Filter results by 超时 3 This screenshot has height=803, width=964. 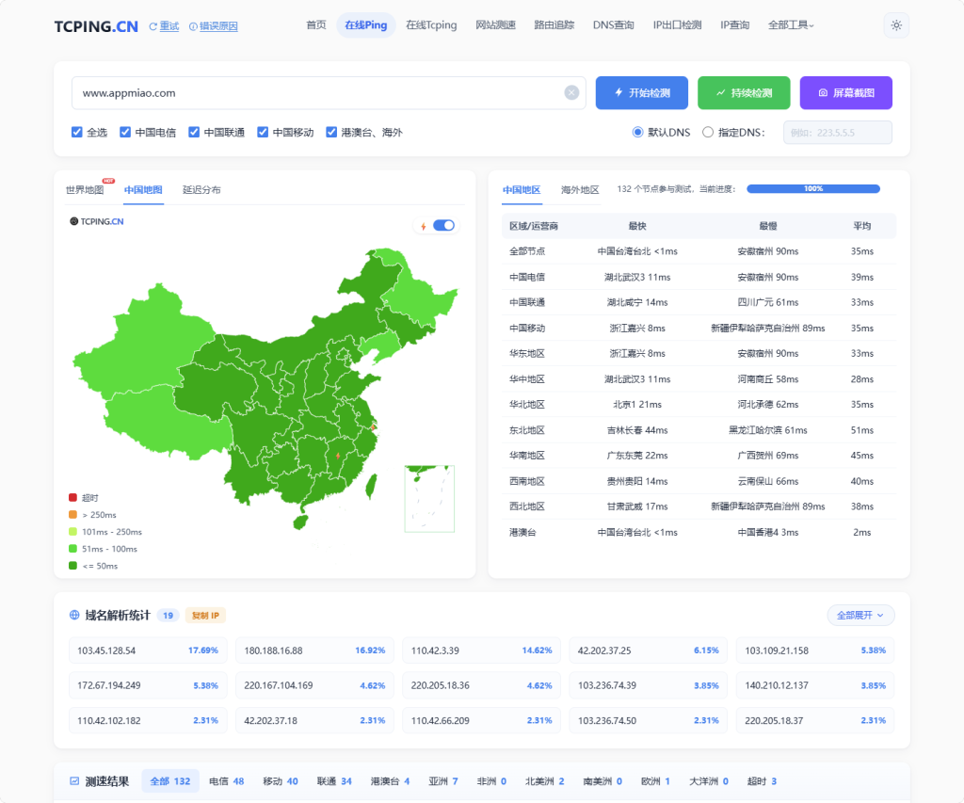point(762,780)
